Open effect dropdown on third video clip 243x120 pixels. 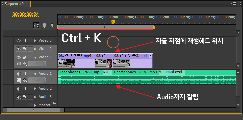pyautogui.click(x=150, y=56)
